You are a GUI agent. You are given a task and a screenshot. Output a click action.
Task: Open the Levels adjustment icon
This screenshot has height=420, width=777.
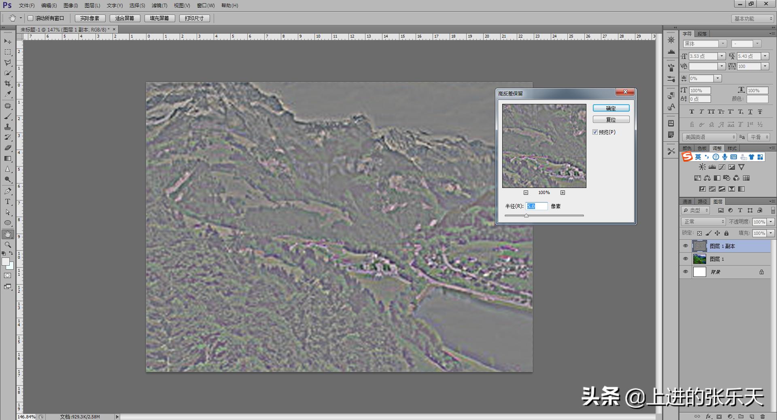tap(712, 167)
